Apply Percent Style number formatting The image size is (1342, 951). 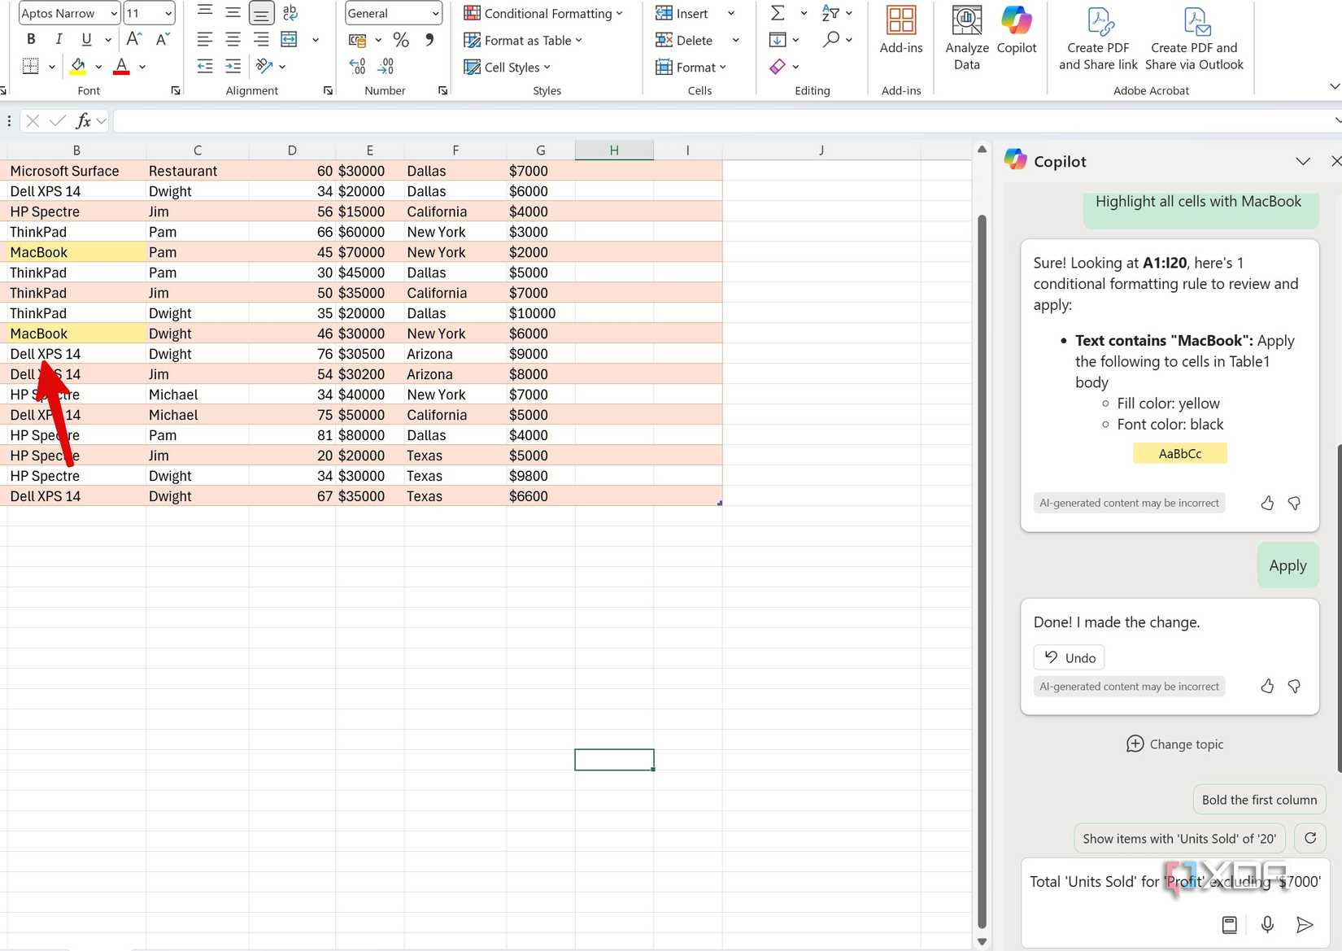click(x=400, y=39)
